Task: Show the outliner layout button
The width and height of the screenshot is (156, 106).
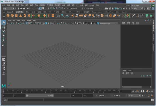Action: coord(4,73)
